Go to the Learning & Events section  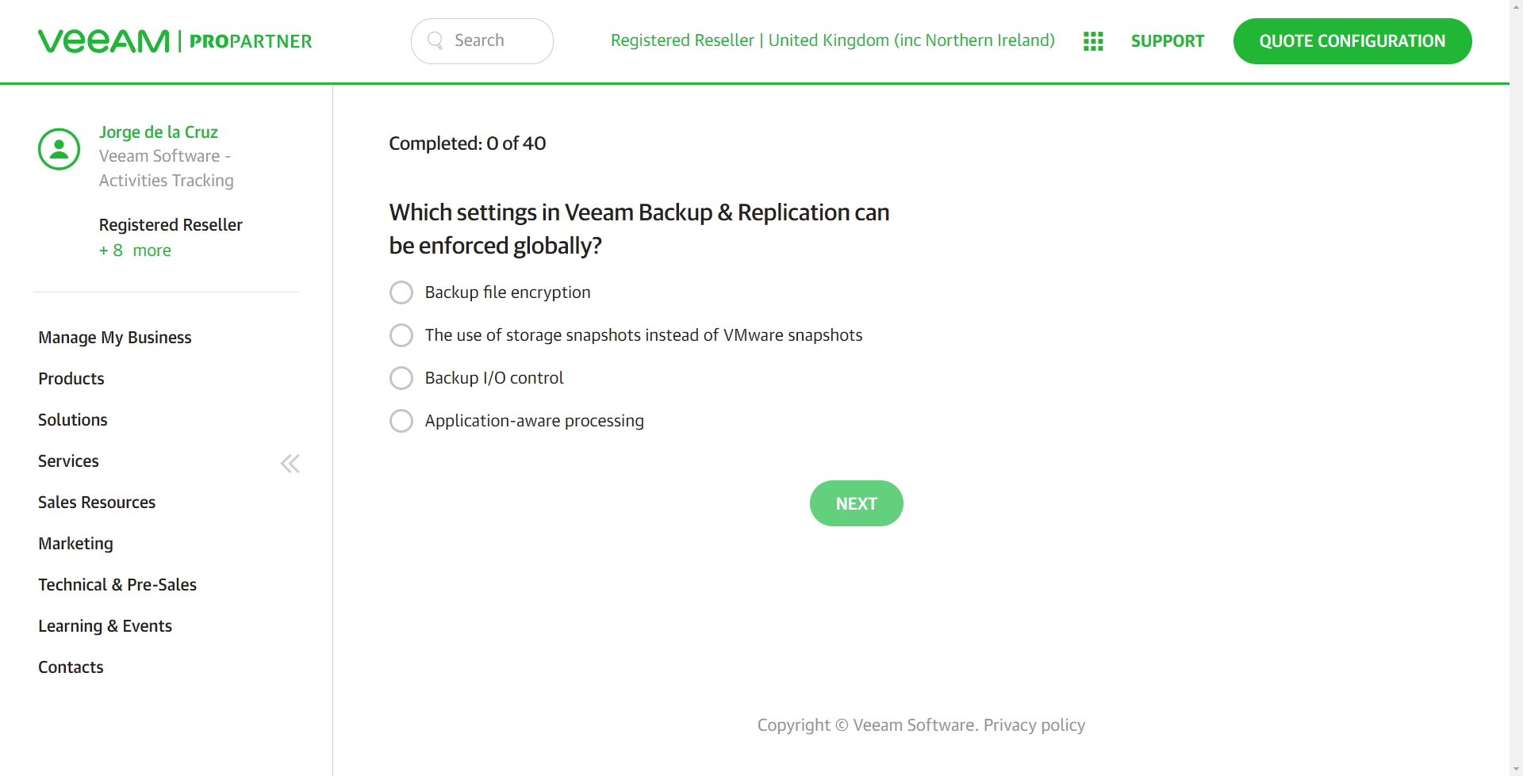click(105, 626)
